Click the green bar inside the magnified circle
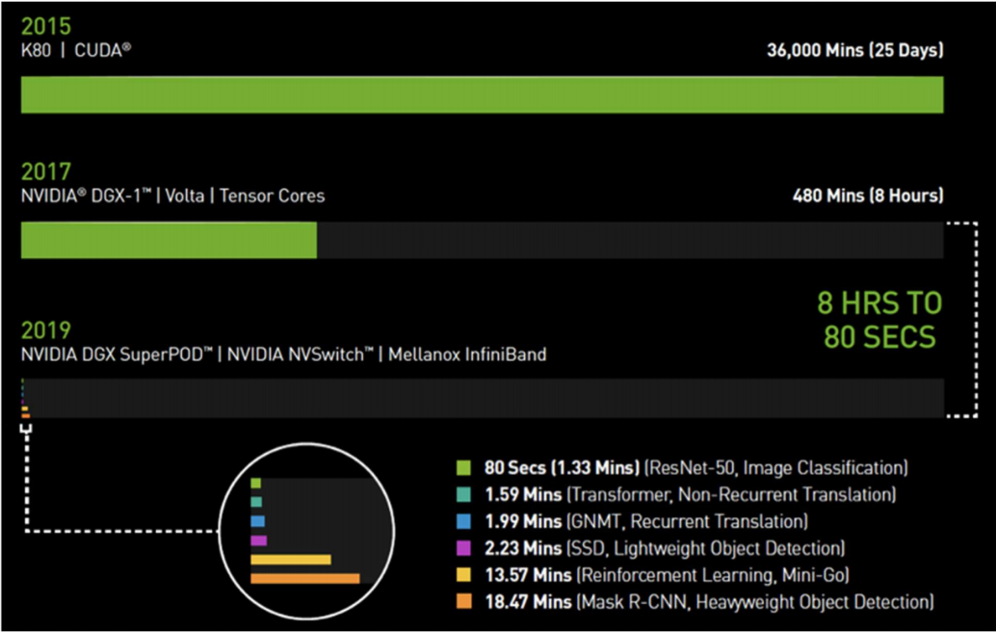This screenshot has height=632, width=996. (x=255, y=484)
